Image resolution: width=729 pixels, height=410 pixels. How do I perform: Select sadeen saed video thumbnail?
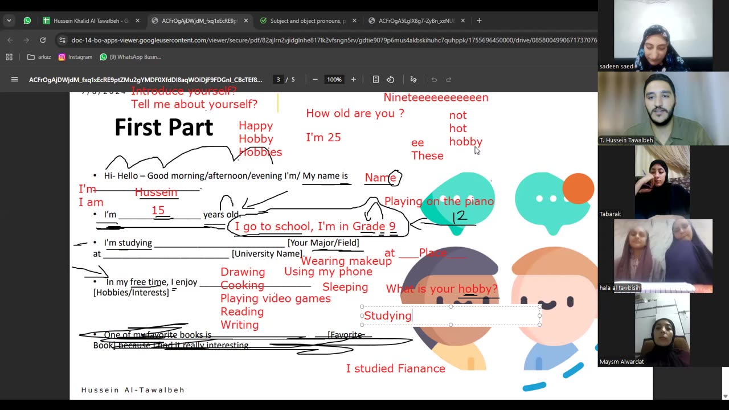(x=664, y=35)
